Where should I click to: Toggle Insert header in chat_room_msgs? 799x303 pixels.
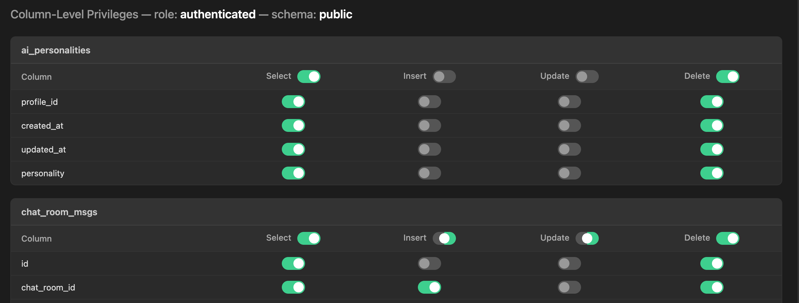point(445,238)
